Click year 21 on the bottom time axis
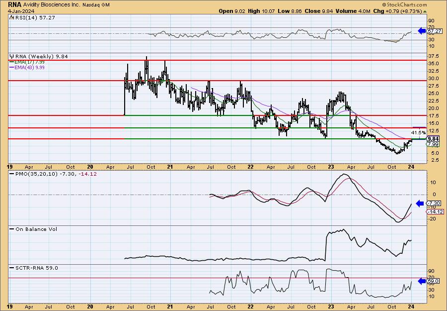 [170, 307]
